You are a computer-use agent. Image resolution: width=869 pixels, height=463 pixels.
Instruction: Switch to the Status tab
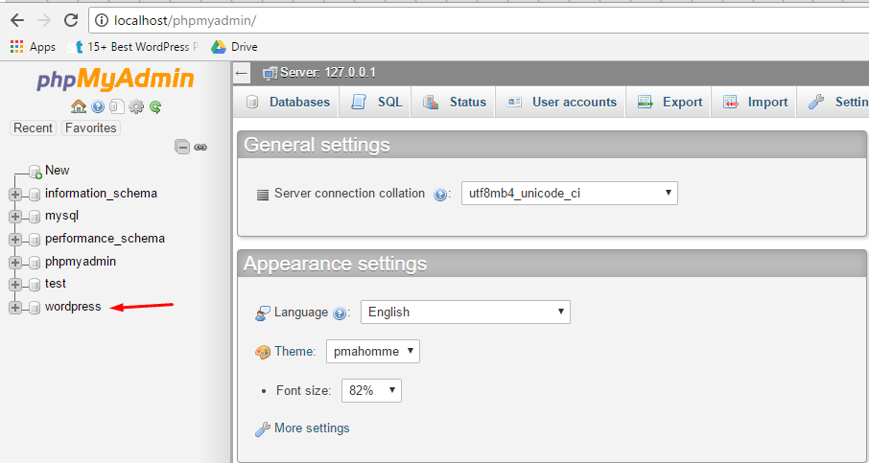click(454, 102)
